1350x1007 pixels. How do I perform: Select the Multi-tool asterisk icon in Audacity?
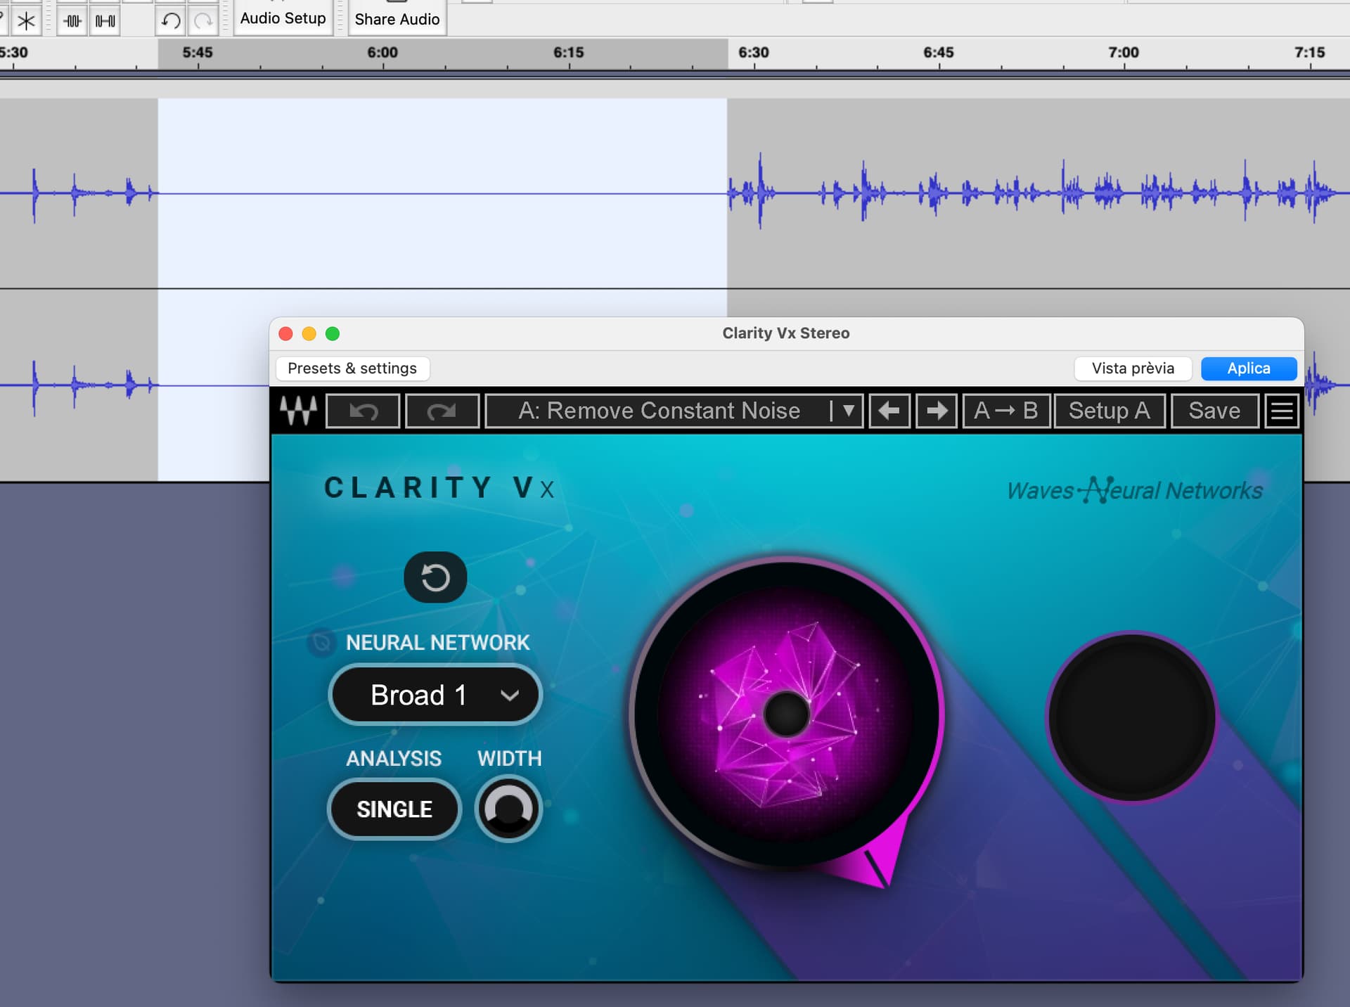[x=26, y=20]
